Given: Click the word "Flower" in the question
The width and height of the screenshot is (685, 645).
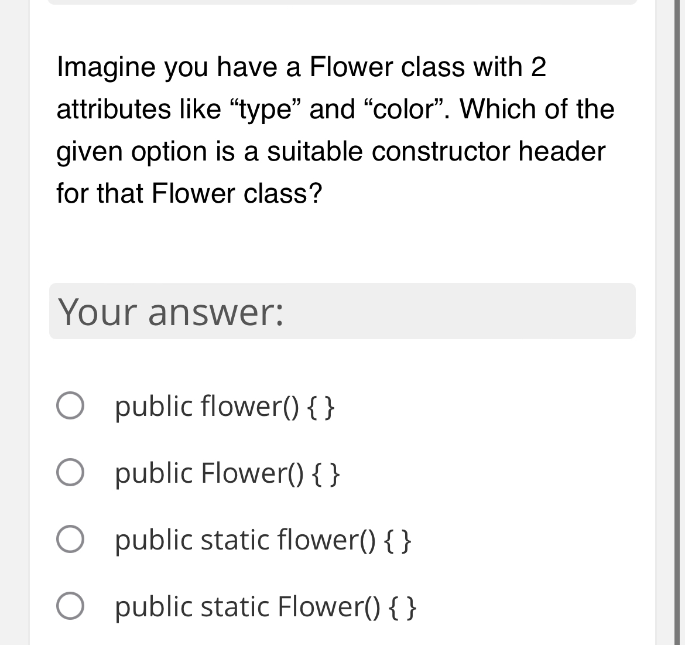Looking at the screenshot, I should pyautogui.click(x=359, y=67).
